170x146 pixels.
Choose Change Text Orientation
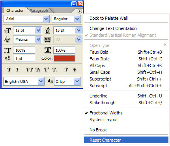tap(126, 28)
